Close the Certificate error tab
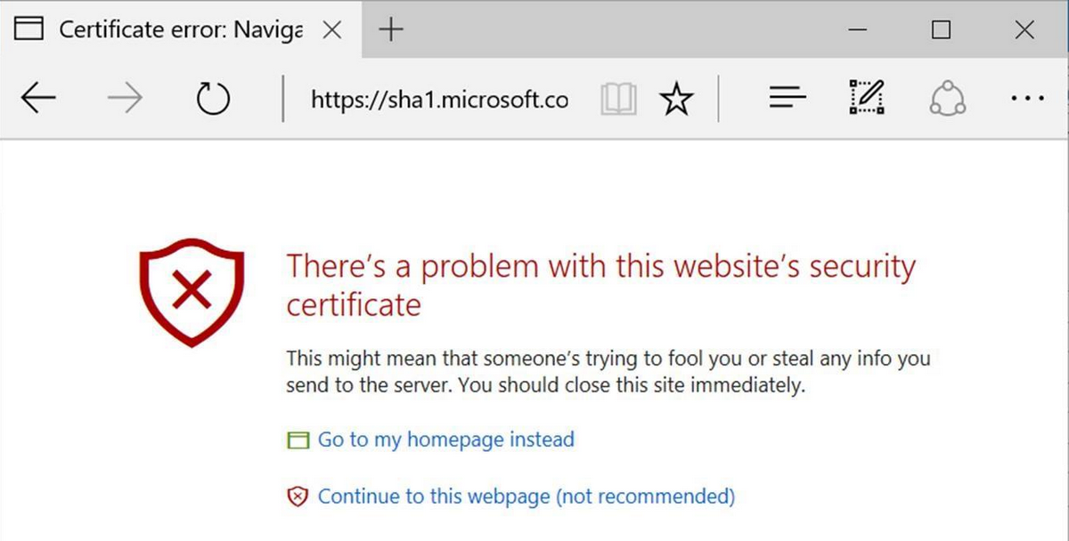 331,30
